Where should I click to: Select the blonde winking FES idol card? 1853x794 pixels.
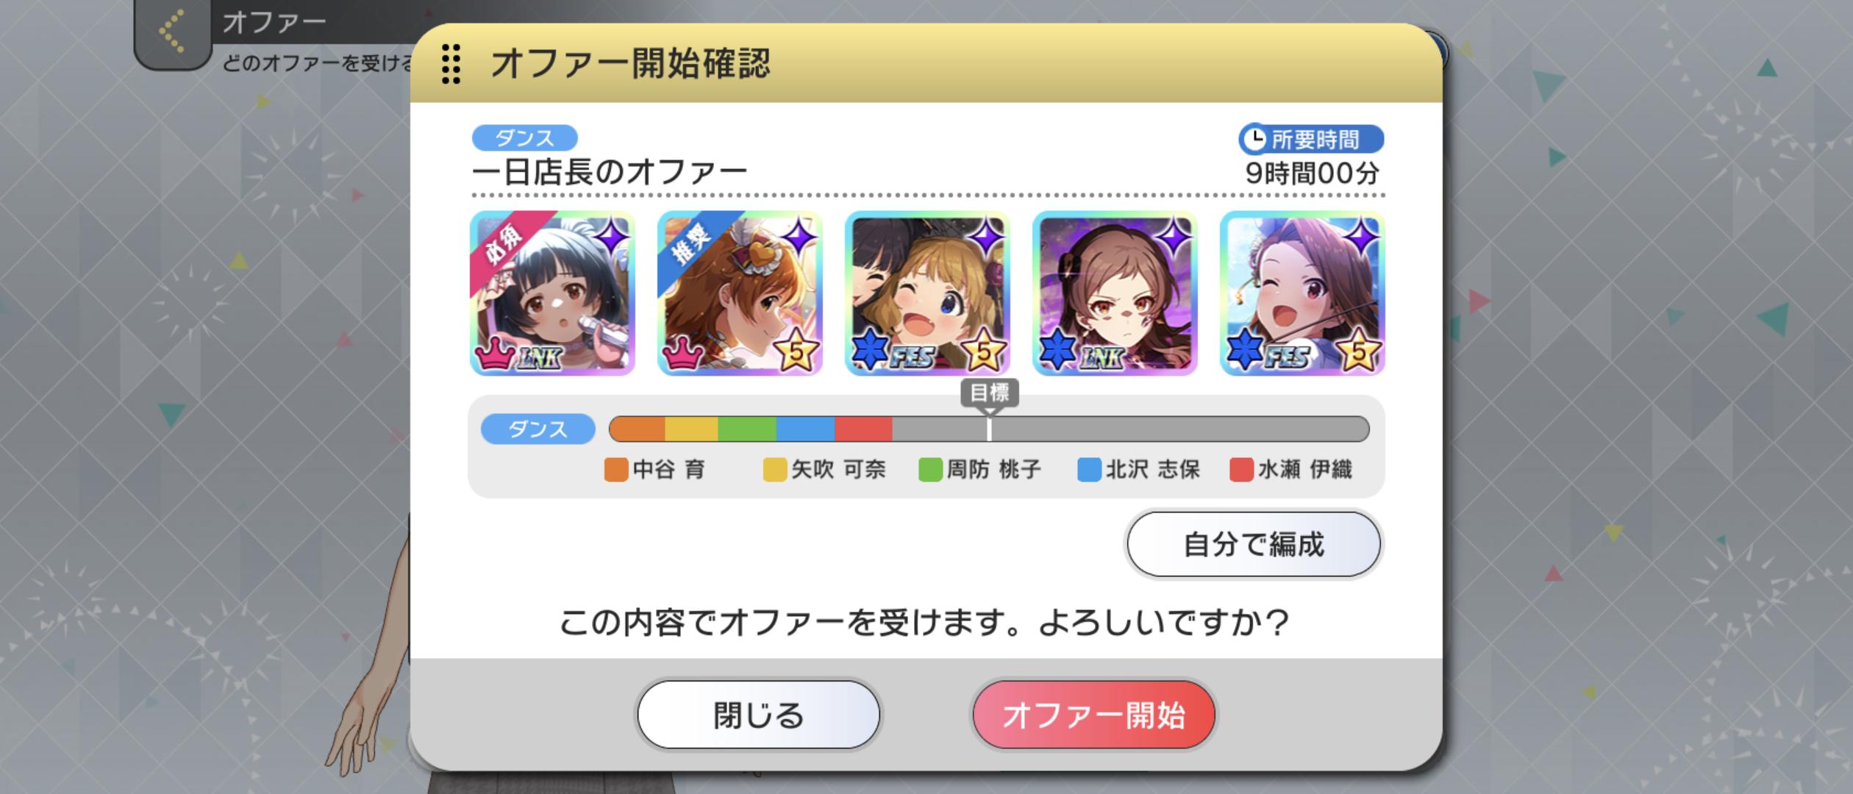(927, 293)
